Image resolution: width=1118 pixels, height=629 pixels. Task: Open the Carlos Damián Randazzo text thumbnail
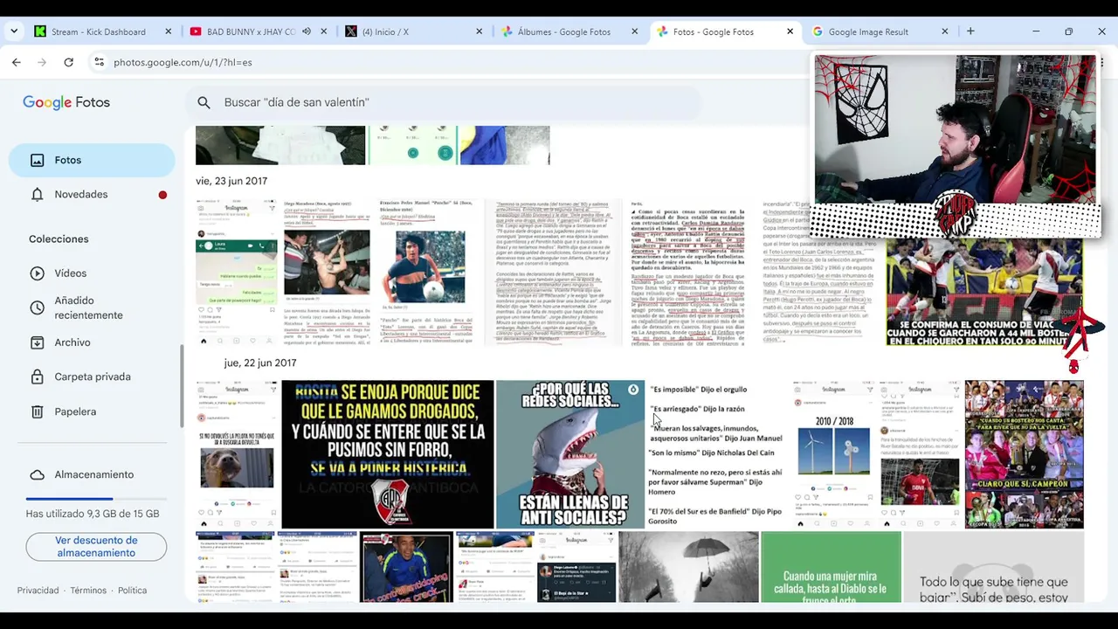[688, 273]
